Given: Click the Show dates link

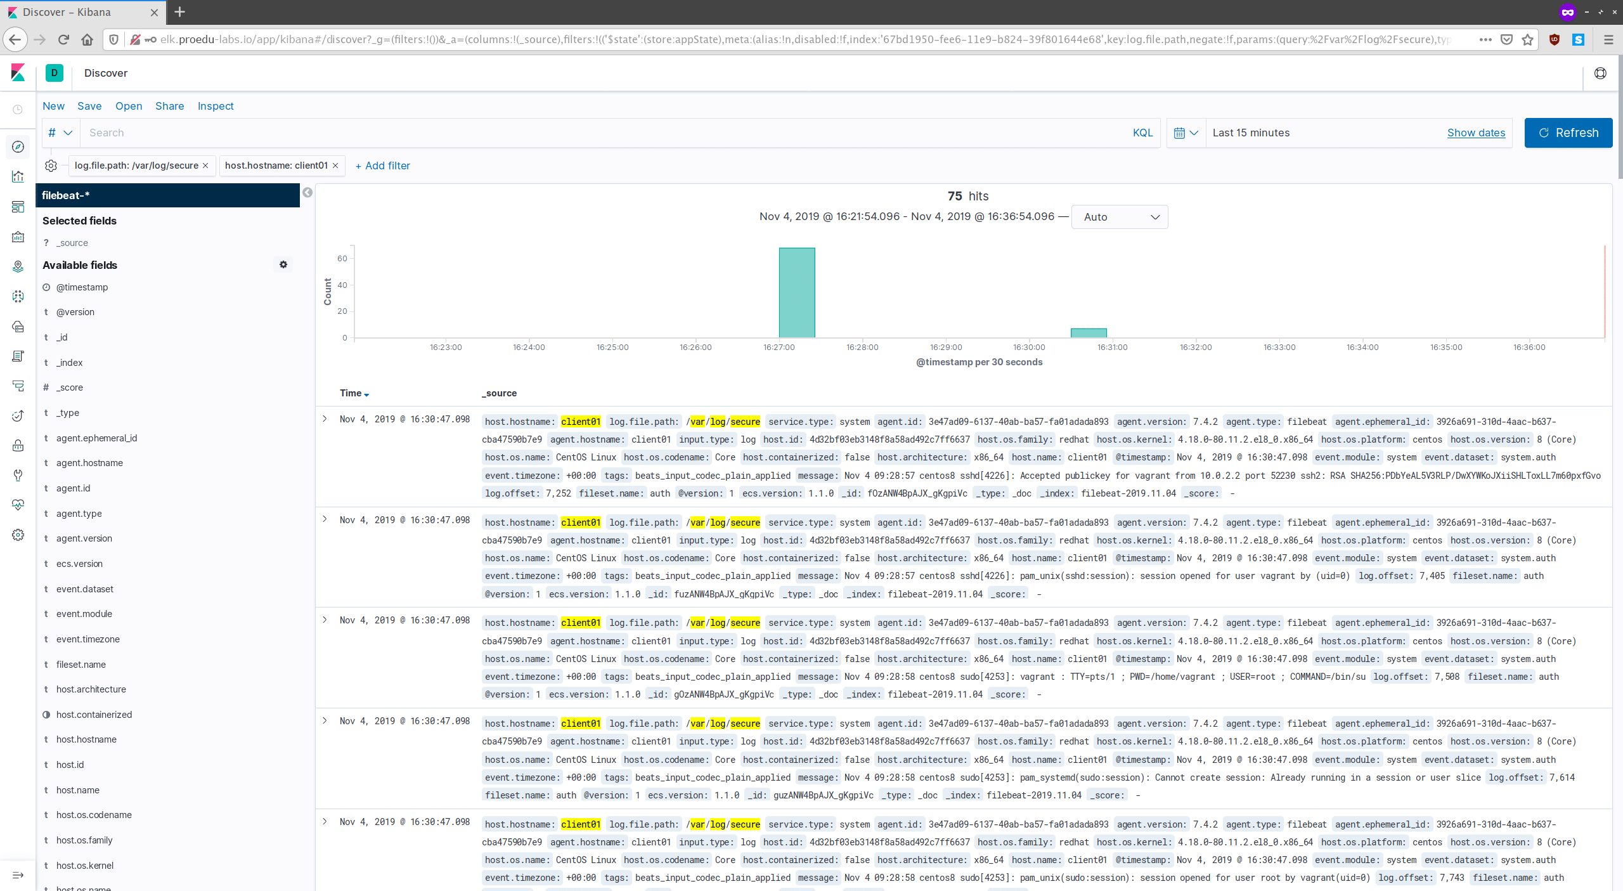Looking at the screenshot, I should [x=1476, y=133].
